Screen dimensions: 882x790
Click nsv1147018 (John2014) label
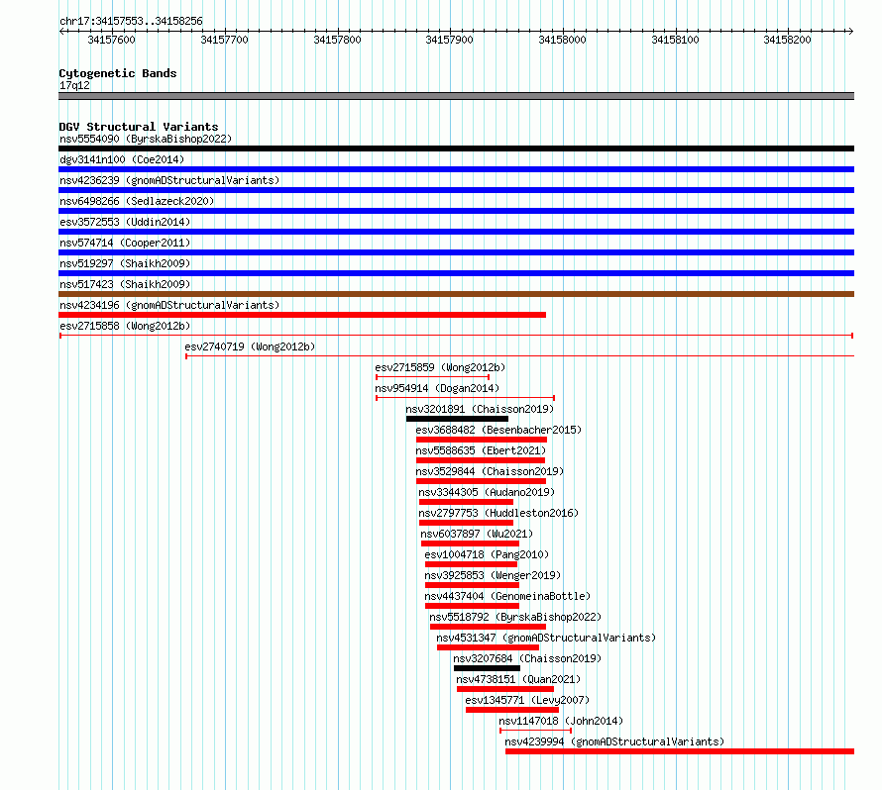561,721
